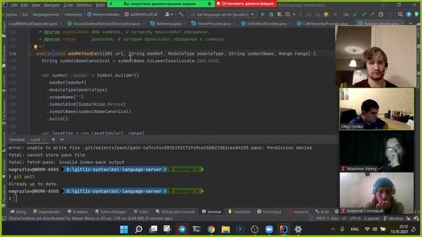Click the Zoom security shield icon
The image size is (422, 237).
(x=210, y=4)
